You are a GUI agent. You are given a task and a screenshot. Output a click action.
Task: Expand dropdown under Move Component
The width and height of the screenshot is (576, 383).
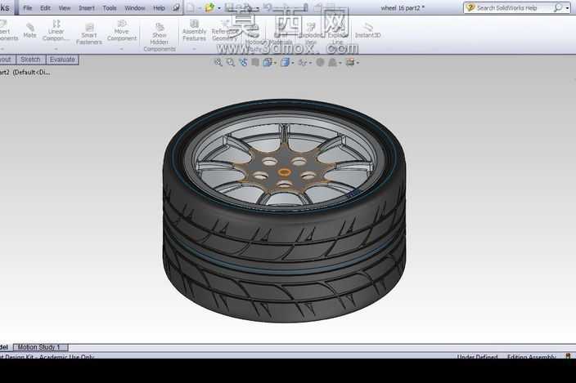[x=121, y=49]
